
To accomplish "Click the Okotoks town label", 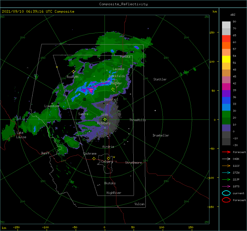I will [x=110, y=183].
